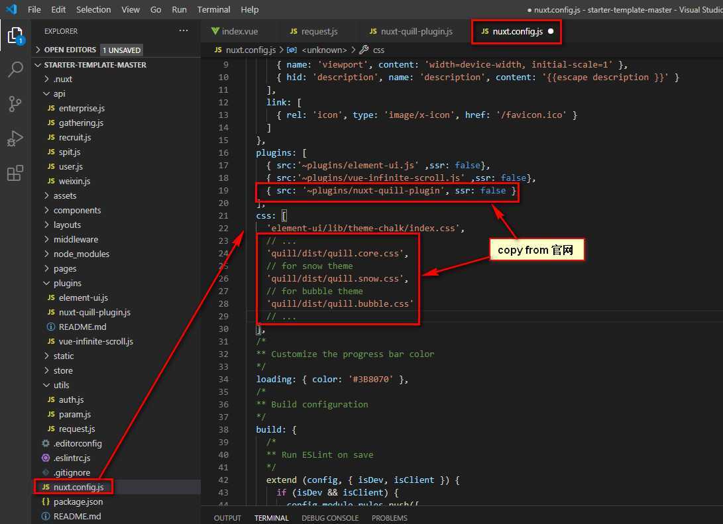Viewport: 723px width, 524px height.
Task: Open user.js in the file tree
Action: coord(71,166)
